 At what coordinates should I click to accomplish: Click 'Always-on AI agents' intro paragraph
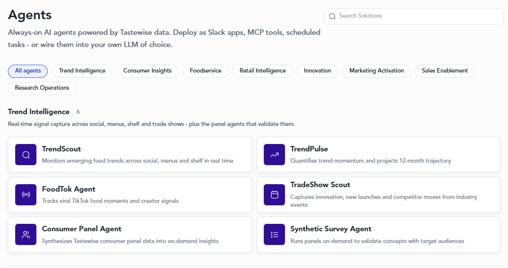point(164,39)
